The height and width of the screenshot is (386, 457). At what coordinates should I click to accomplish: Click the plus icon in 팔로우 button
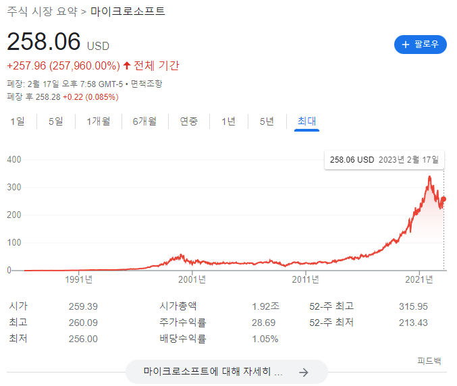tap(406, 45)
